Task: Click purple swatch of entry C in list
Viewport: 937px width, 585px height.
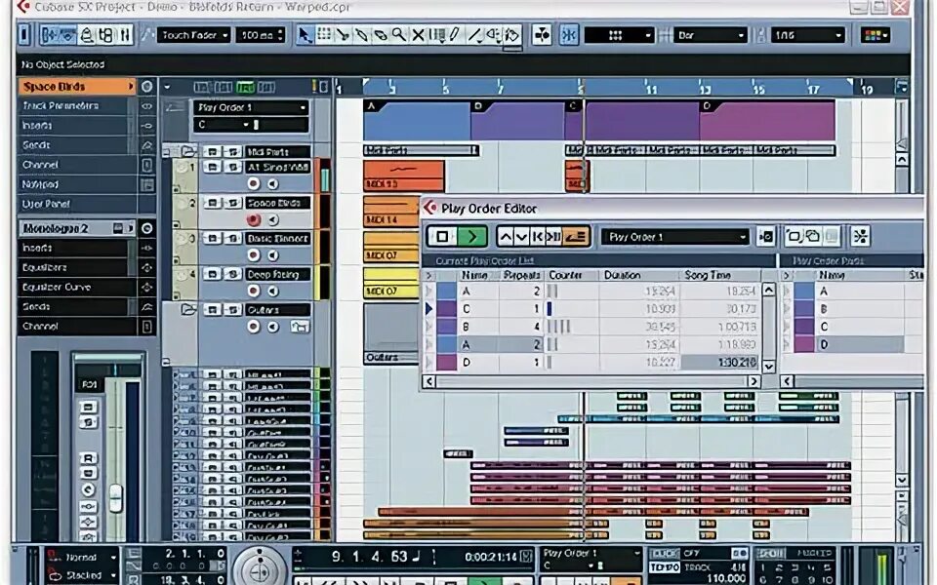Action: tap(446, 309)
